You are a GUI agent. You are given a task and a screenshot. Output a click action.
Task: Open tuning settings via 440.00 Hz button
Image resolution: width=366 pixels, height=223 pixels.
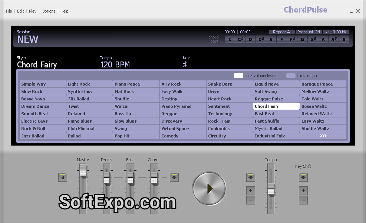(336, 32)
